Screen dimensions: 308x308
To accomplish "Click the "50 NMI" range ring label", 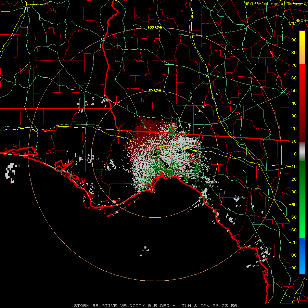I will [155, 91].
